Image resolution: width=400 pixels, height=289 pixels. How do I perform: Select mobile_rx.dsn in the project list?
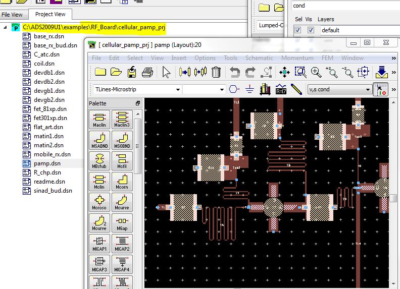(x=52, y=154)
